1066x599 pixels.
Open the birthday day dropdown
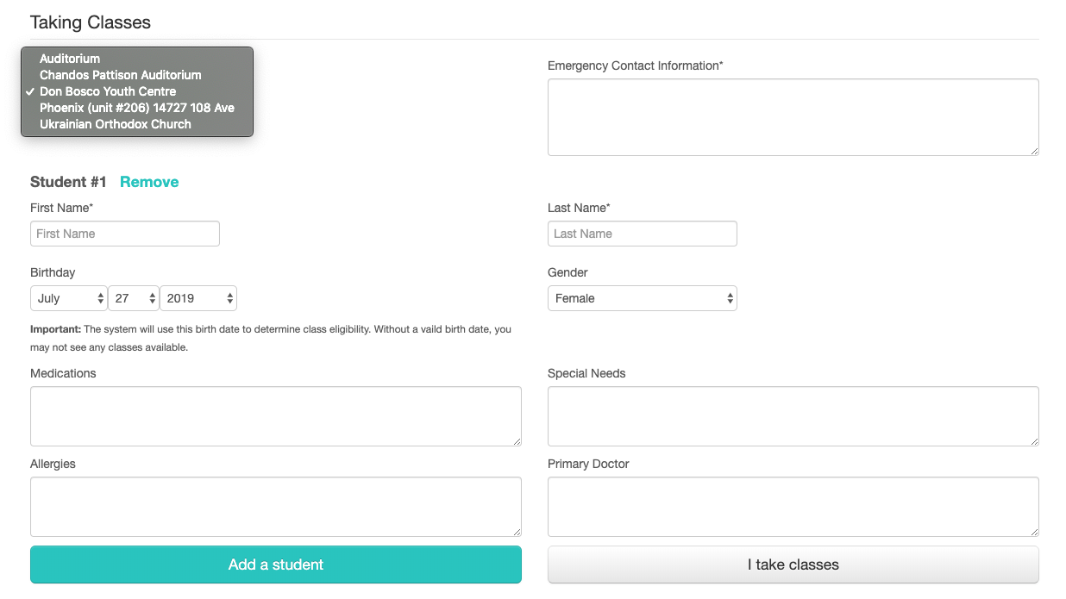(134, 298)
